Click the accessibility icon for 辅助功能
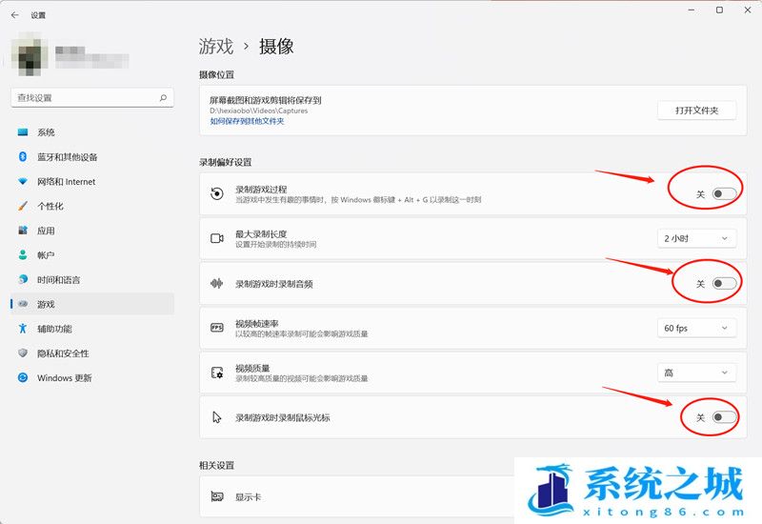The height and width of the screenshot is (524, 762). [22, 329]
